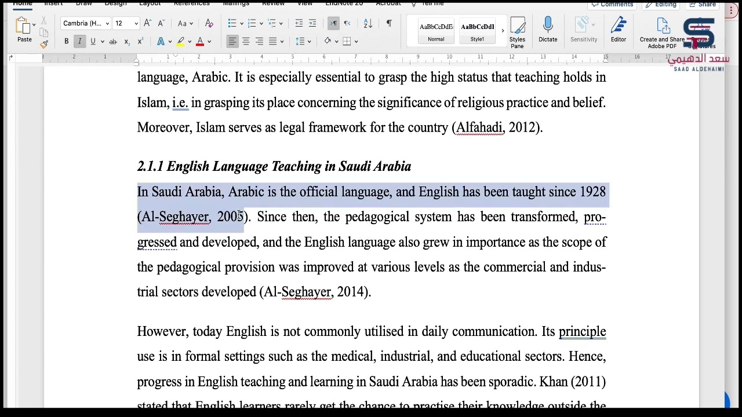Open the Draw ribbon tab

(x=83, y=3)
